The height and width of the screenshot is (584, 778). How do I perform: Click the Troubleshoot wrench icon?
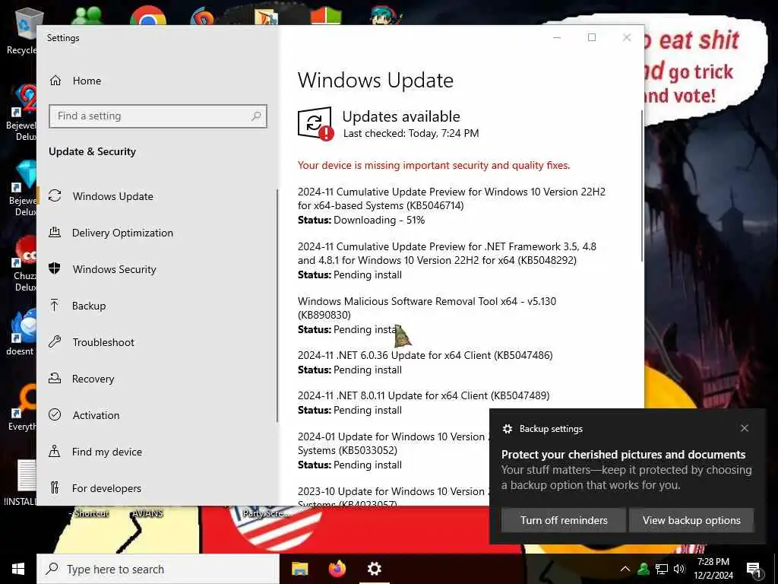point(55,341)
